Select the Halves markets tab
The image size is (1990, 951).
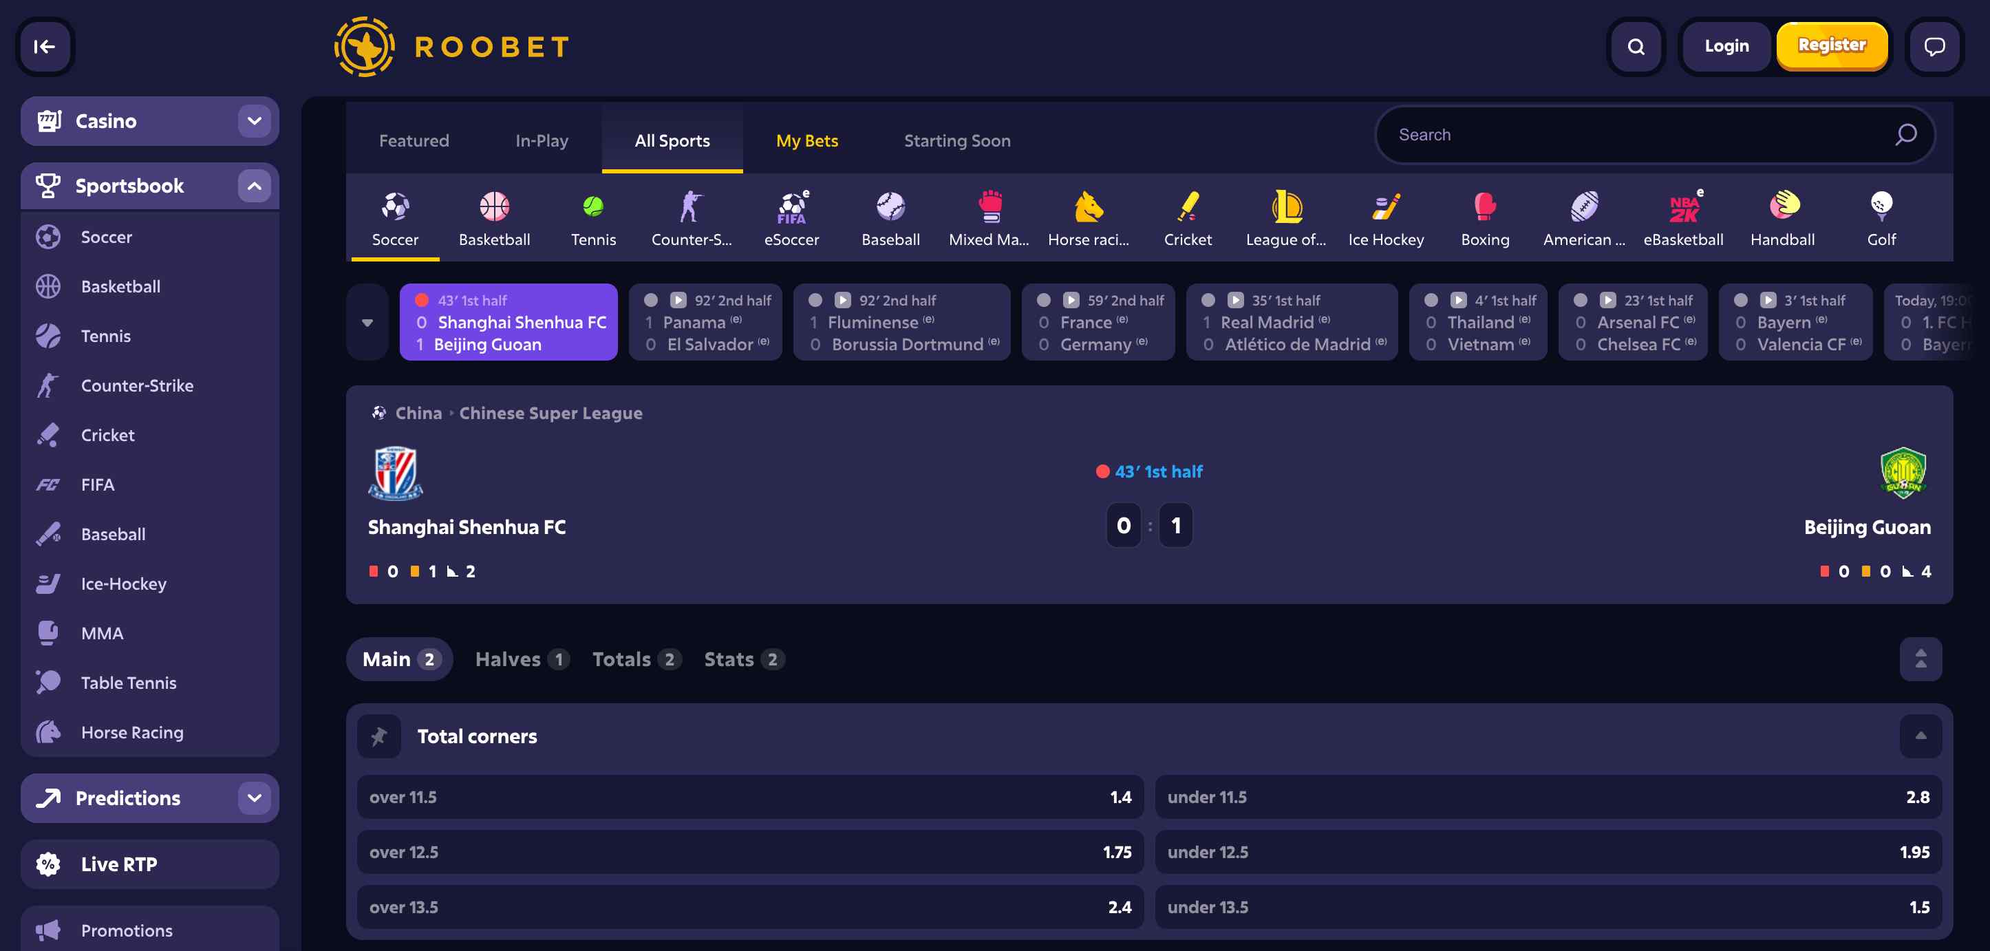click(x=522, y=659)
